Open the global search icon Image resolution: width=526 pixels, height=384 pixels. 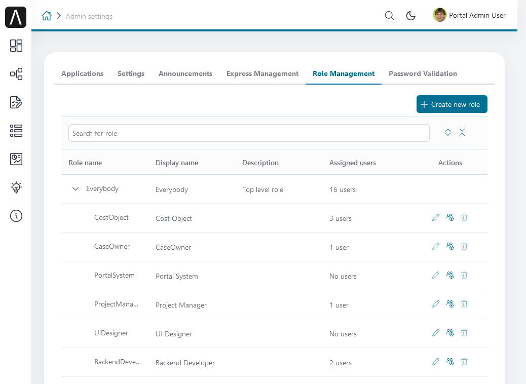pyautogui.click(x=389, y=16)
